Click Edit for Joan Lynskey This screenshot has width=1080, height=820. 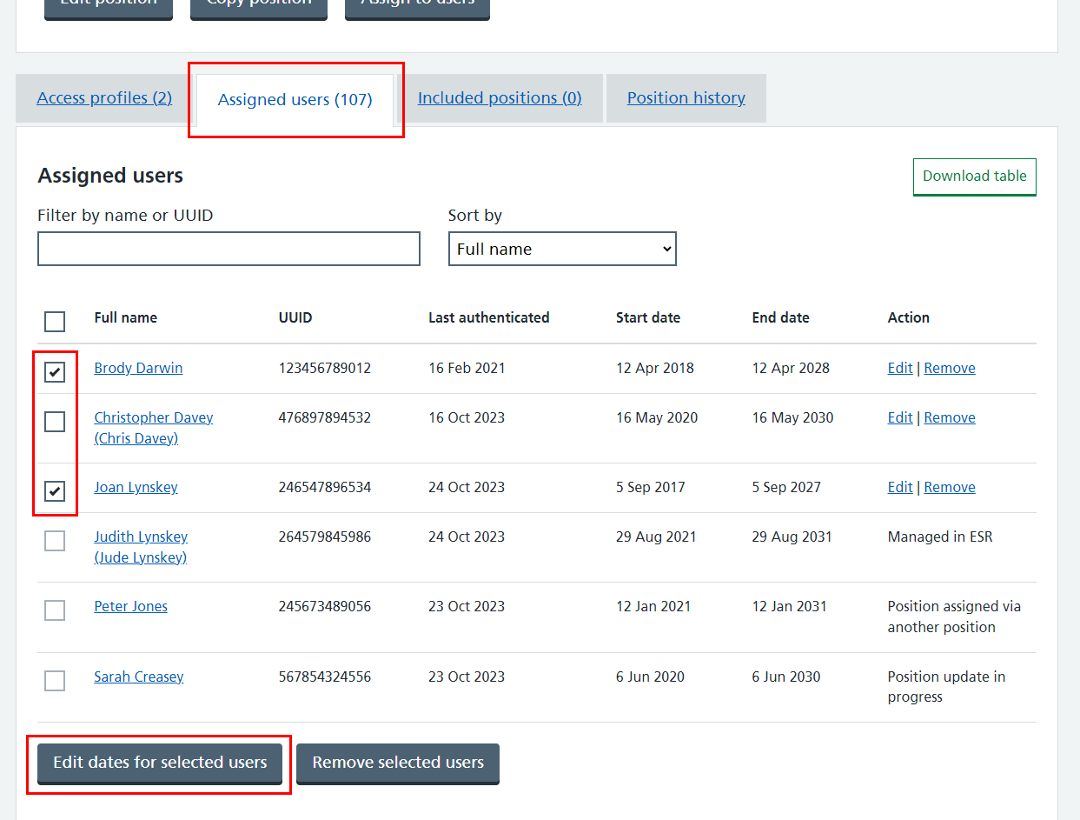point(900,487)
